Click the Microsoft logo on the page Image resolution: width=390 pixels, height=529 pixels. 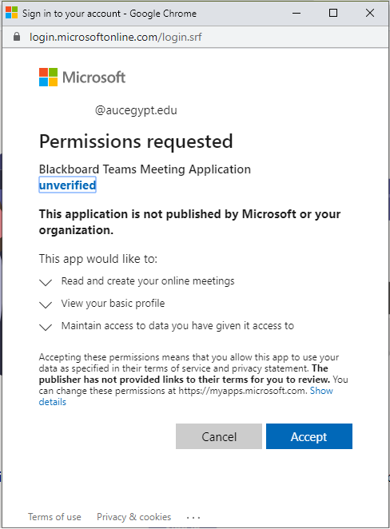[82, 78]
